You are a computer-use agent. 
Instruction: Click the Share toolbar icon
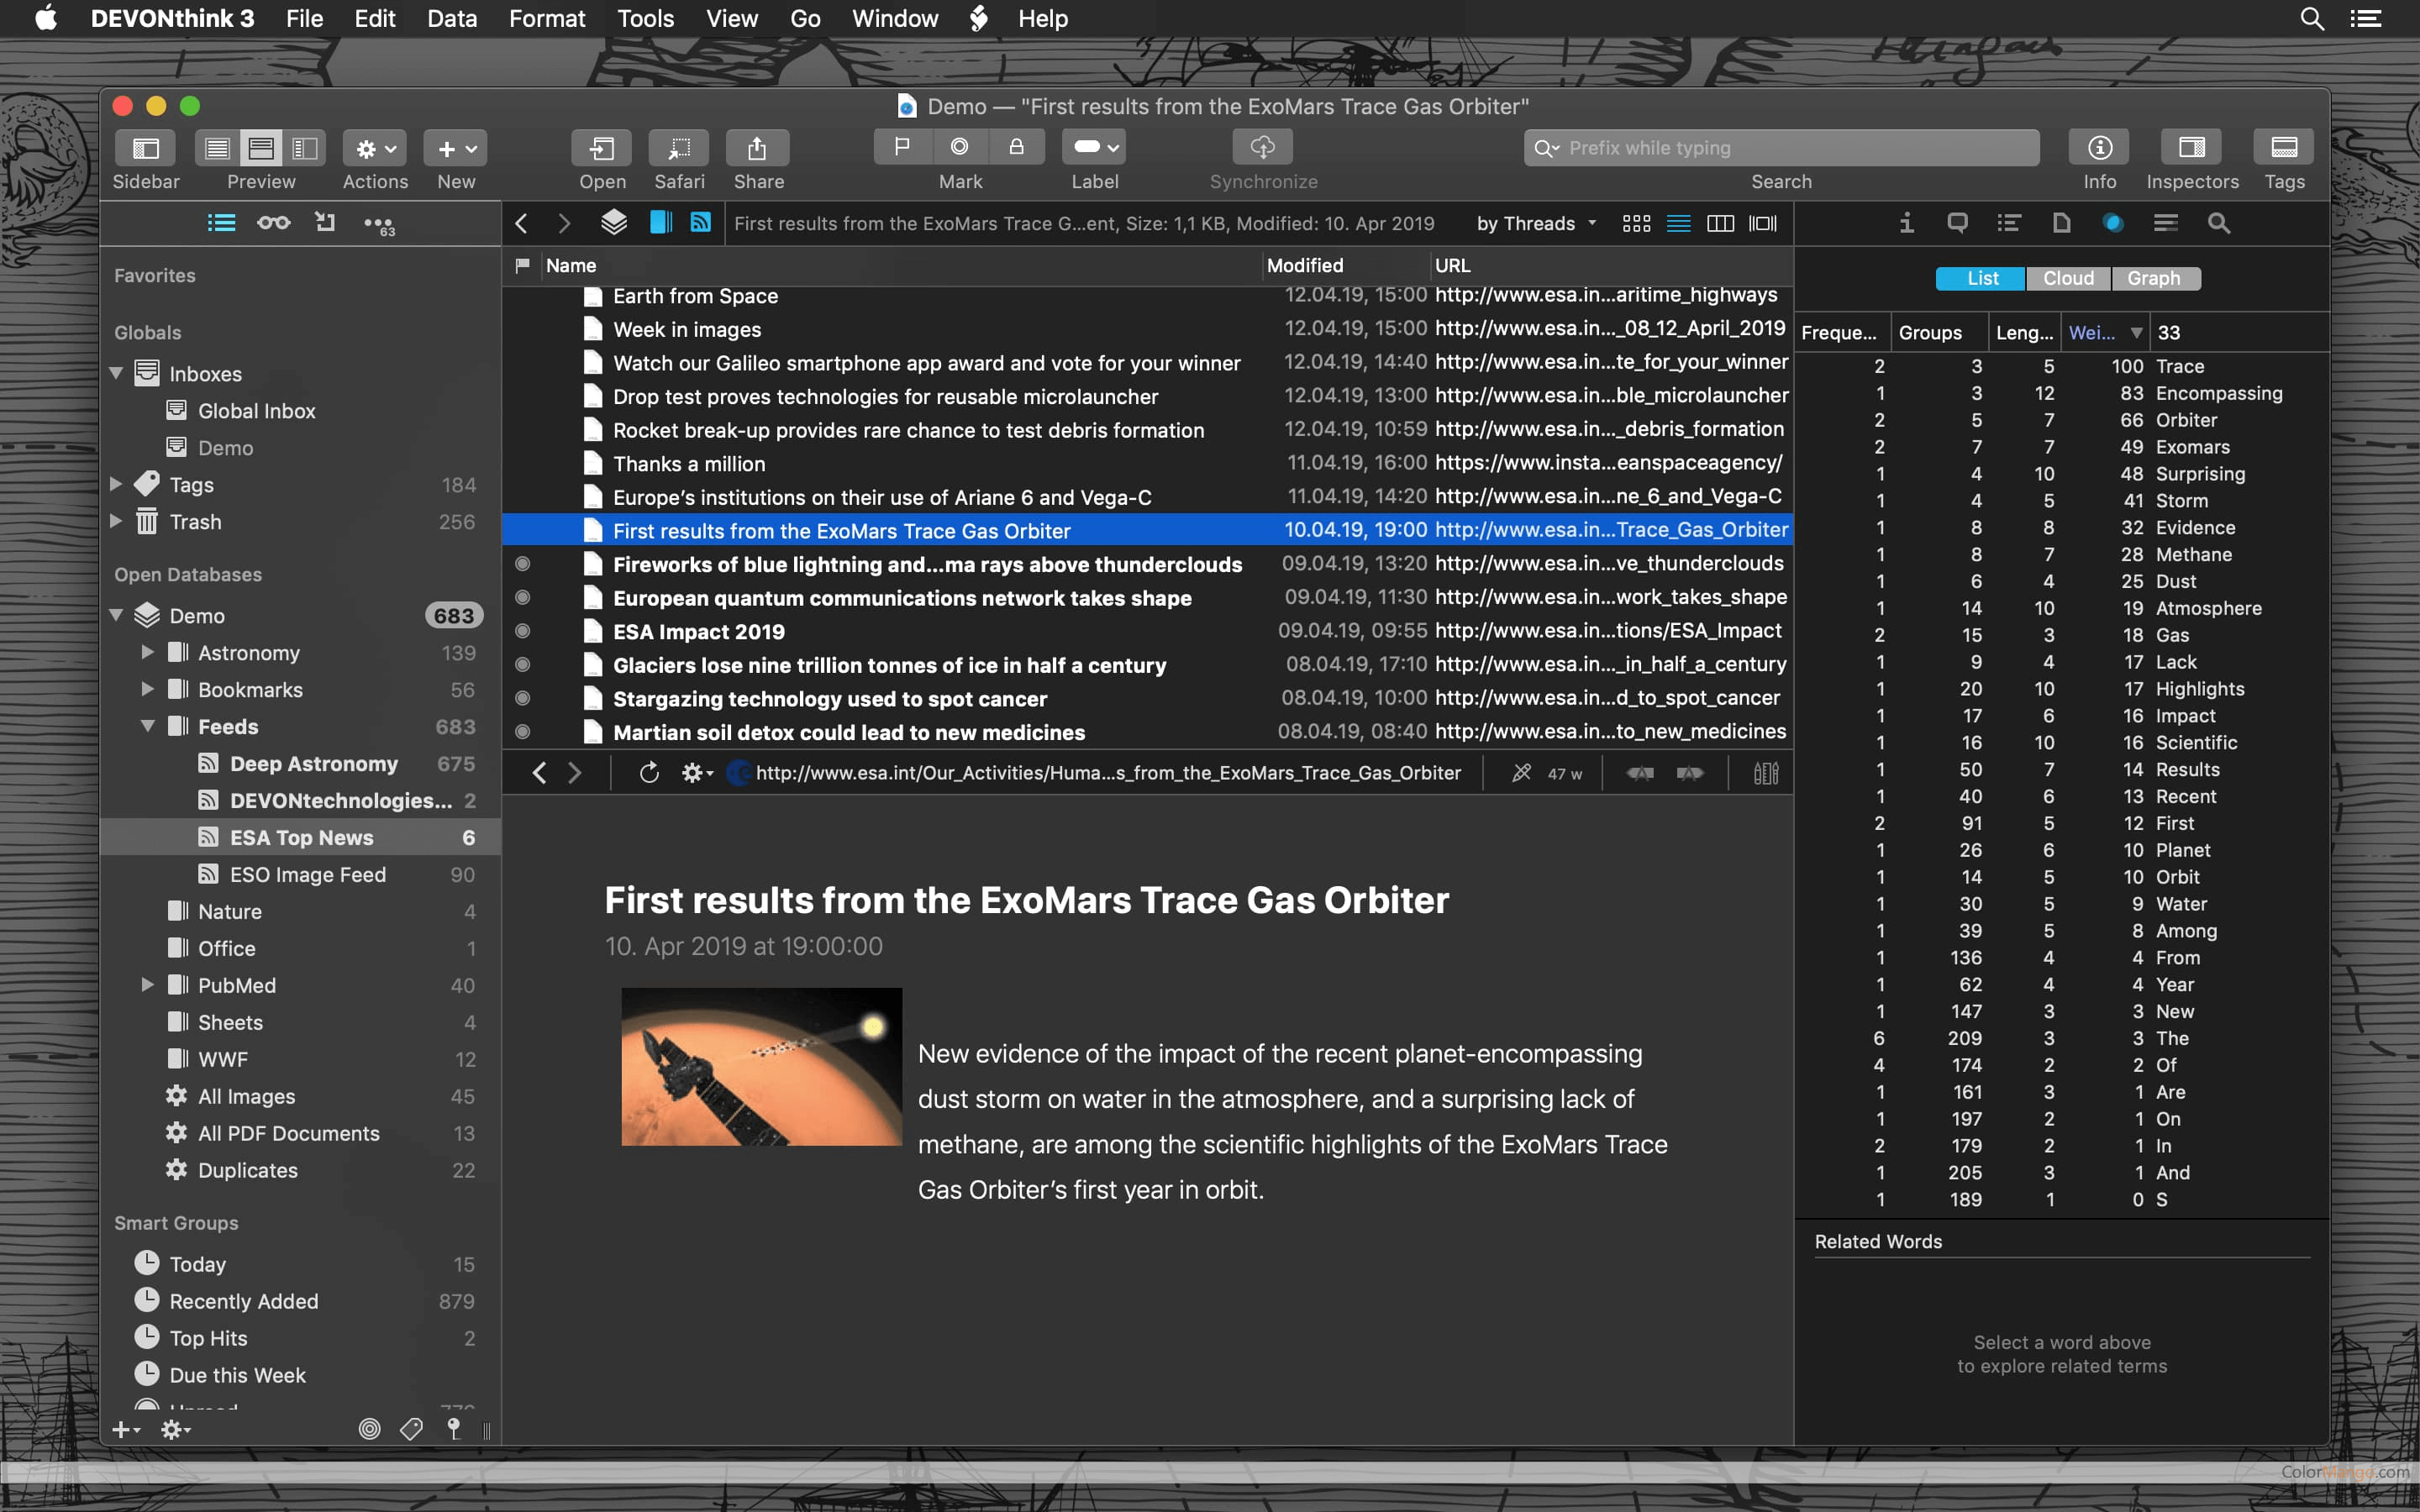[757, 148]
